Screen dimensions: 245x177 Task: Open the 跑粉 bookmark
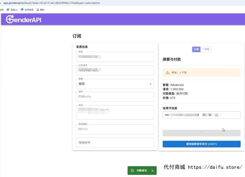click(x=40, y=10)
